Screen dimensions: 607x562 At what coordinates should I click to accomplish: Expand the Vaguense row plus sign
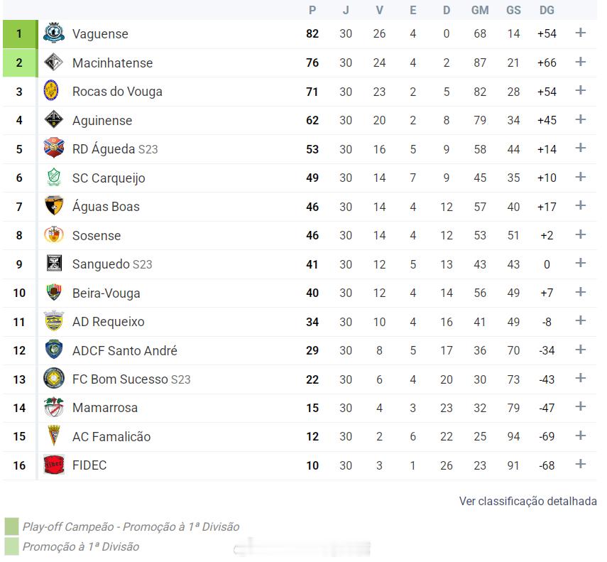tap(580, 33)
